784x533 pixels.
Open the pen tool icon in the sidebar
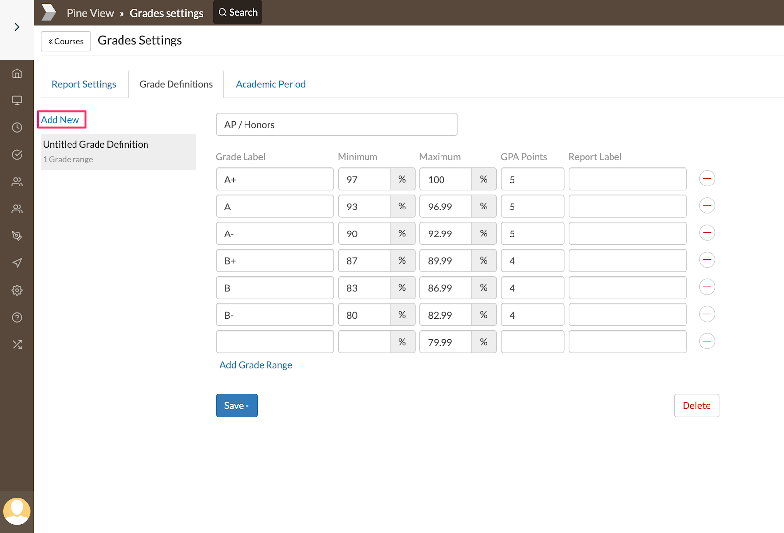[x=17, y=236]
